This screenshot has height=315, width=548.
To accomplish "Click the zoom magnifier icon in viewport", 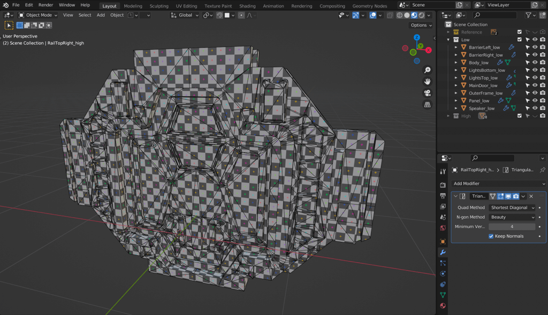I will point(428,70).
